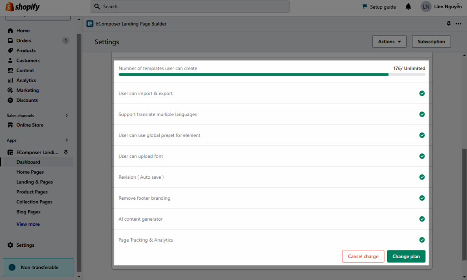Screen dimensions: 467x280
Task: Click check mark for AI content generator
Action: [422, 219]
